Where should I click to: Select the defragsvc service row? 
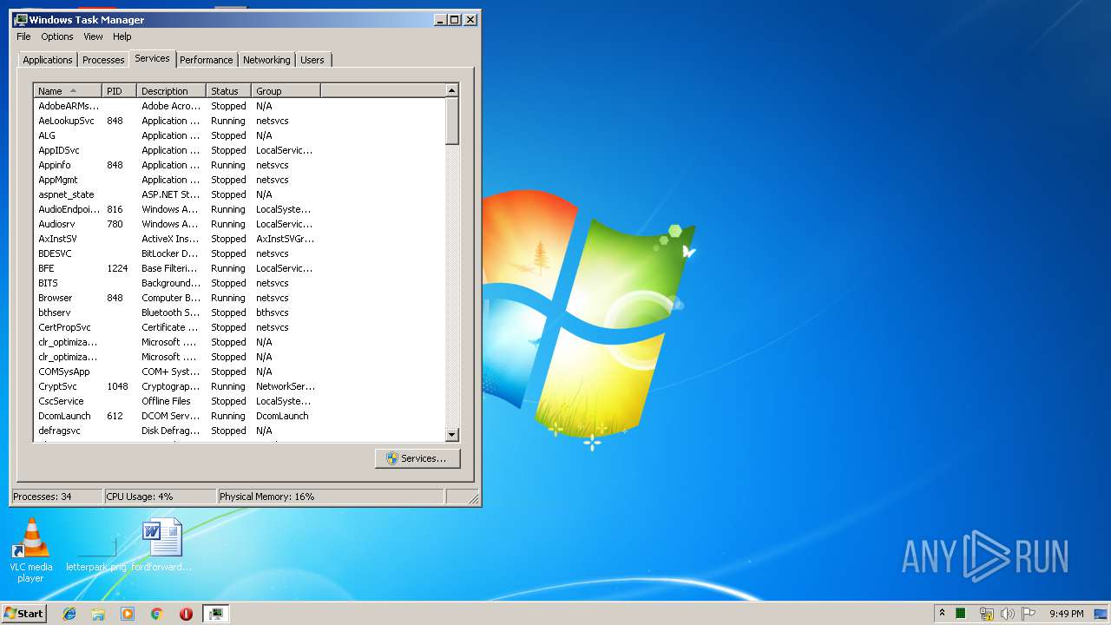pyautogui.click(x=239, y=431)
